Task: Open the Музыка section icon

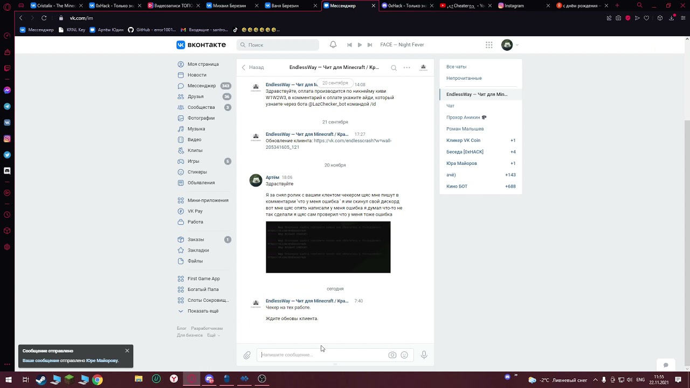Action: click(x=181, y=129)
